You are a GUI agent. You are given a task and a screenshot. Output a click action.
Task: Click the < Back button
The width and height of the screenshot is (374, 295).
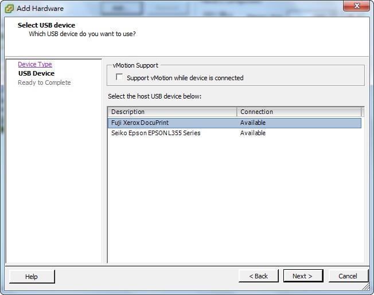click(259, 276)
